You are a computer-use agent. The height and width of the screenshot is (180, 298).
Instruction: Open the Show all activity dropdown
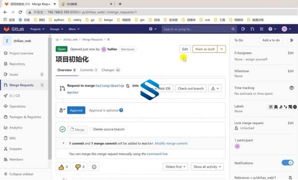[x=207, y=167]
